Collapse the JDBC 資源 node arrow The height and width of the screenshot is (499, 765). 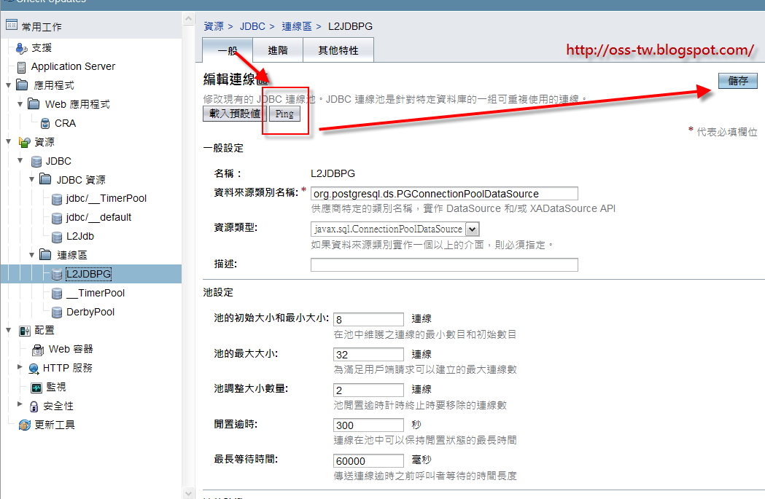point(31,179)
